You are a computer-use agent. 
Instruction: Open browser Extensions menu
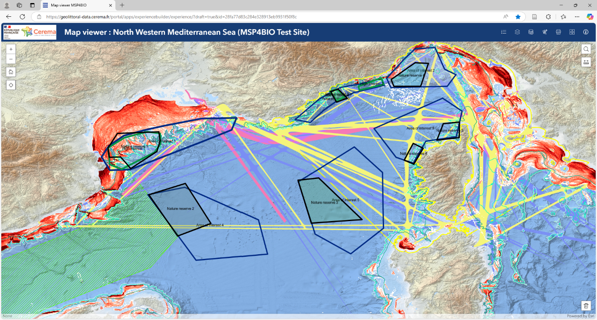[x=548, y=17]
